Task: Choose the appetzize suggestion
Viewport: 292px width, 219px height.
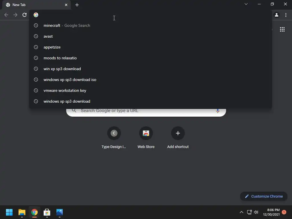Action: pyautogui.click(x=151, y=47)
